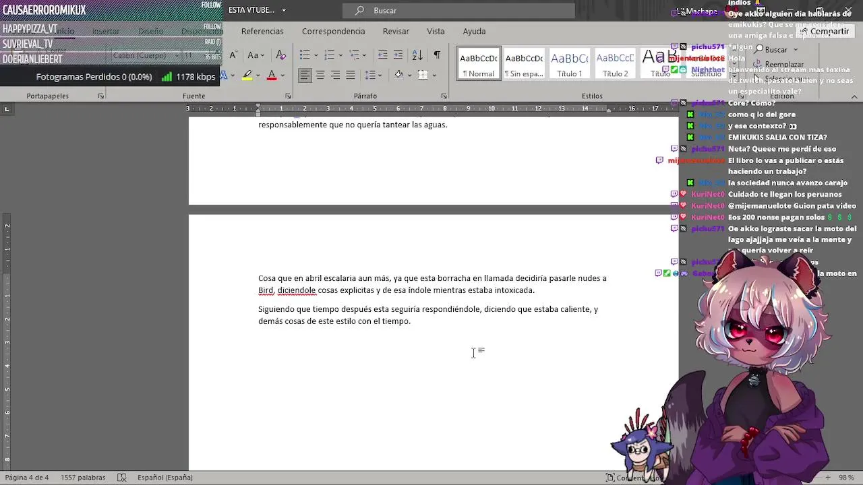Toggle justify paragraph alignment

[x=351, y=75]
